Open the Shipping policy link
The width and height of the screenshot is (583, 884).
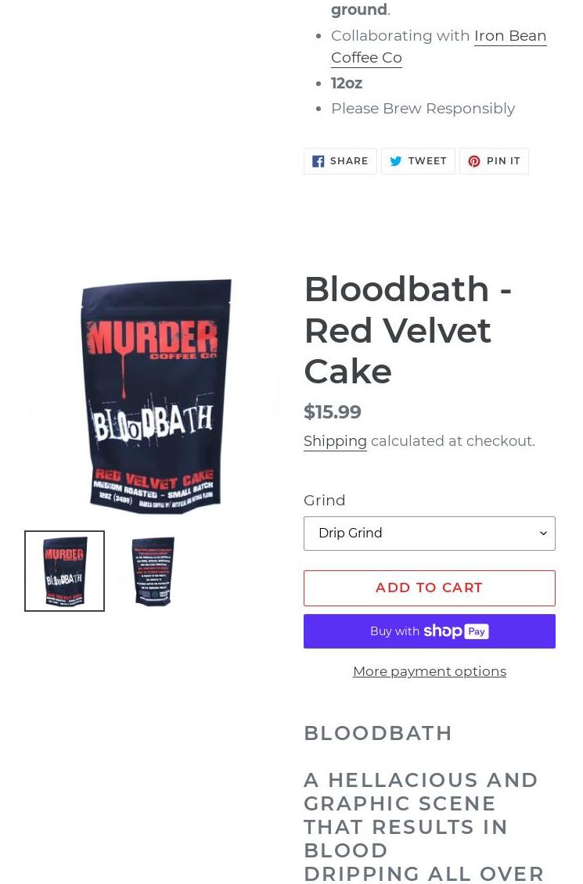coord(335,441)
